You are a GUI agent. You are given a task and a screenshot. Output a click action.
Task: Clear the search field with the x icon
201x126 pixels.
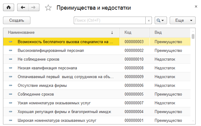point(149,20)
